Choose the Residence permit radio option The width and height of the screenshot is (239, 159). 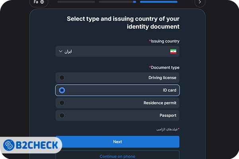tap(62, 103)
